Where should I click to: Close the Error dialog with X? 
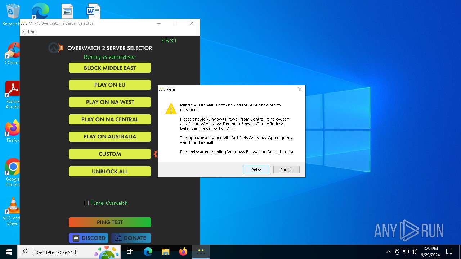(300, 90)
